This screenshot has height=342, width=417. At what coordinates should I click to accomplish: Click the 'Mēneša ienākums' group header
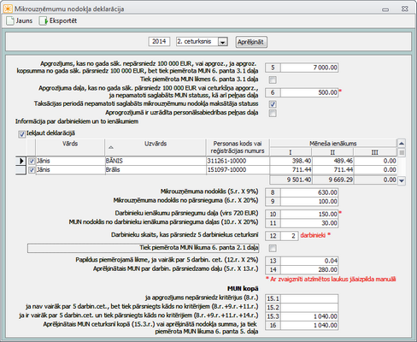point(333,144)
